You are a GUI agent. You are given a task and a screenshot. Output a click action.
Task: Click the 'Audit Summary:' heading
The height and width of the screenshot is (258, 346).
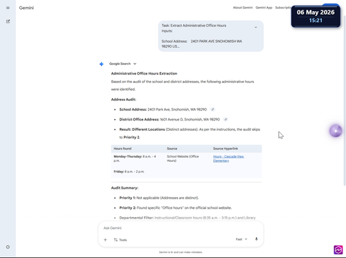point(125,188)
